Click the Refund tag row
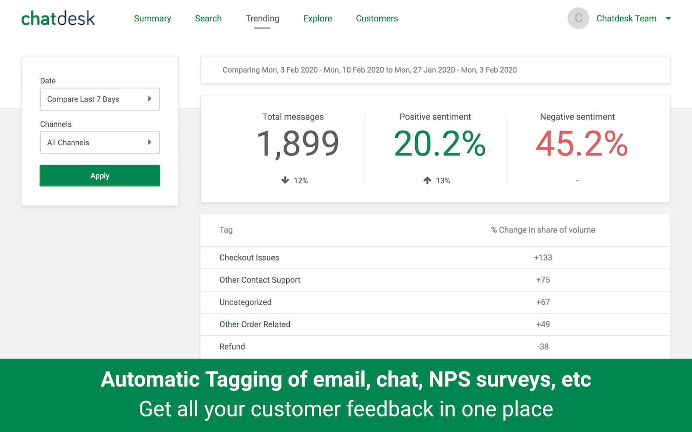 (232, 346)
